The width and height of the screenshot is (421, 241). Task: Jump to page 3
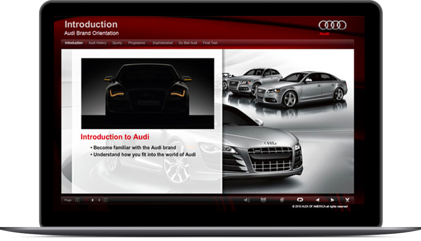(99, 200)
